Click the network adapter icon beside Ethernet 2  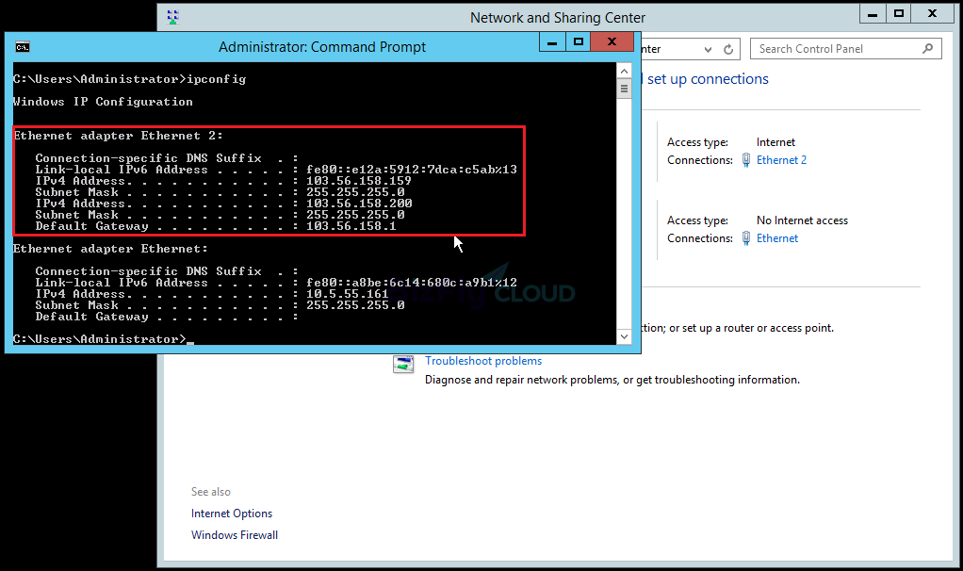[746, 160]
